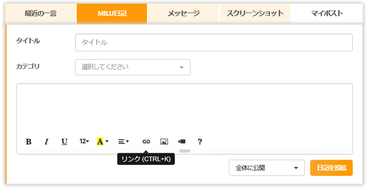Open the 全体に公開 visibility dropdown
Screen dimensions: 368x190
pos(267,168)
